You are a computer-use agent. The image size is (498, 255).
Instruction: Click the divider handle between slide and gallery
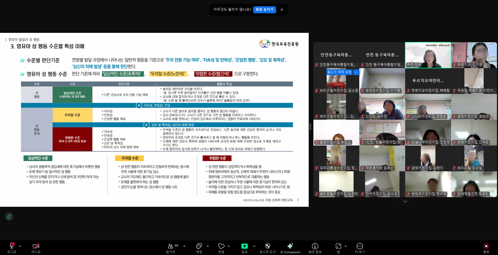310,127
